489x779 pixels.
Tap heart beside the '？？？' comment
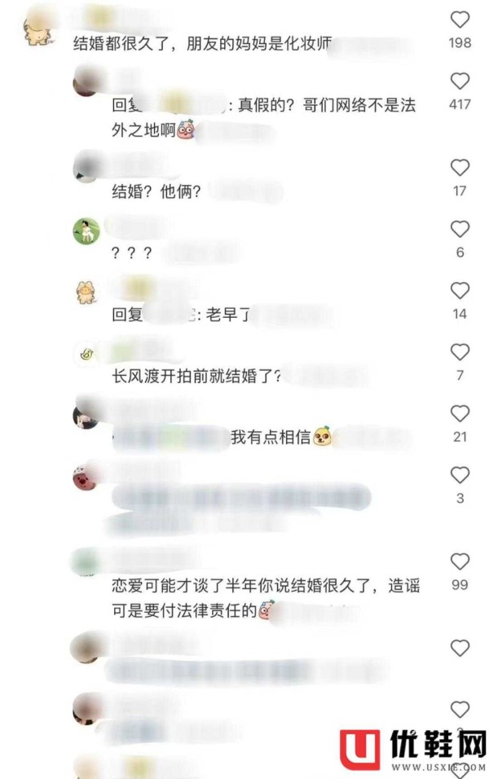pos(460,229)
